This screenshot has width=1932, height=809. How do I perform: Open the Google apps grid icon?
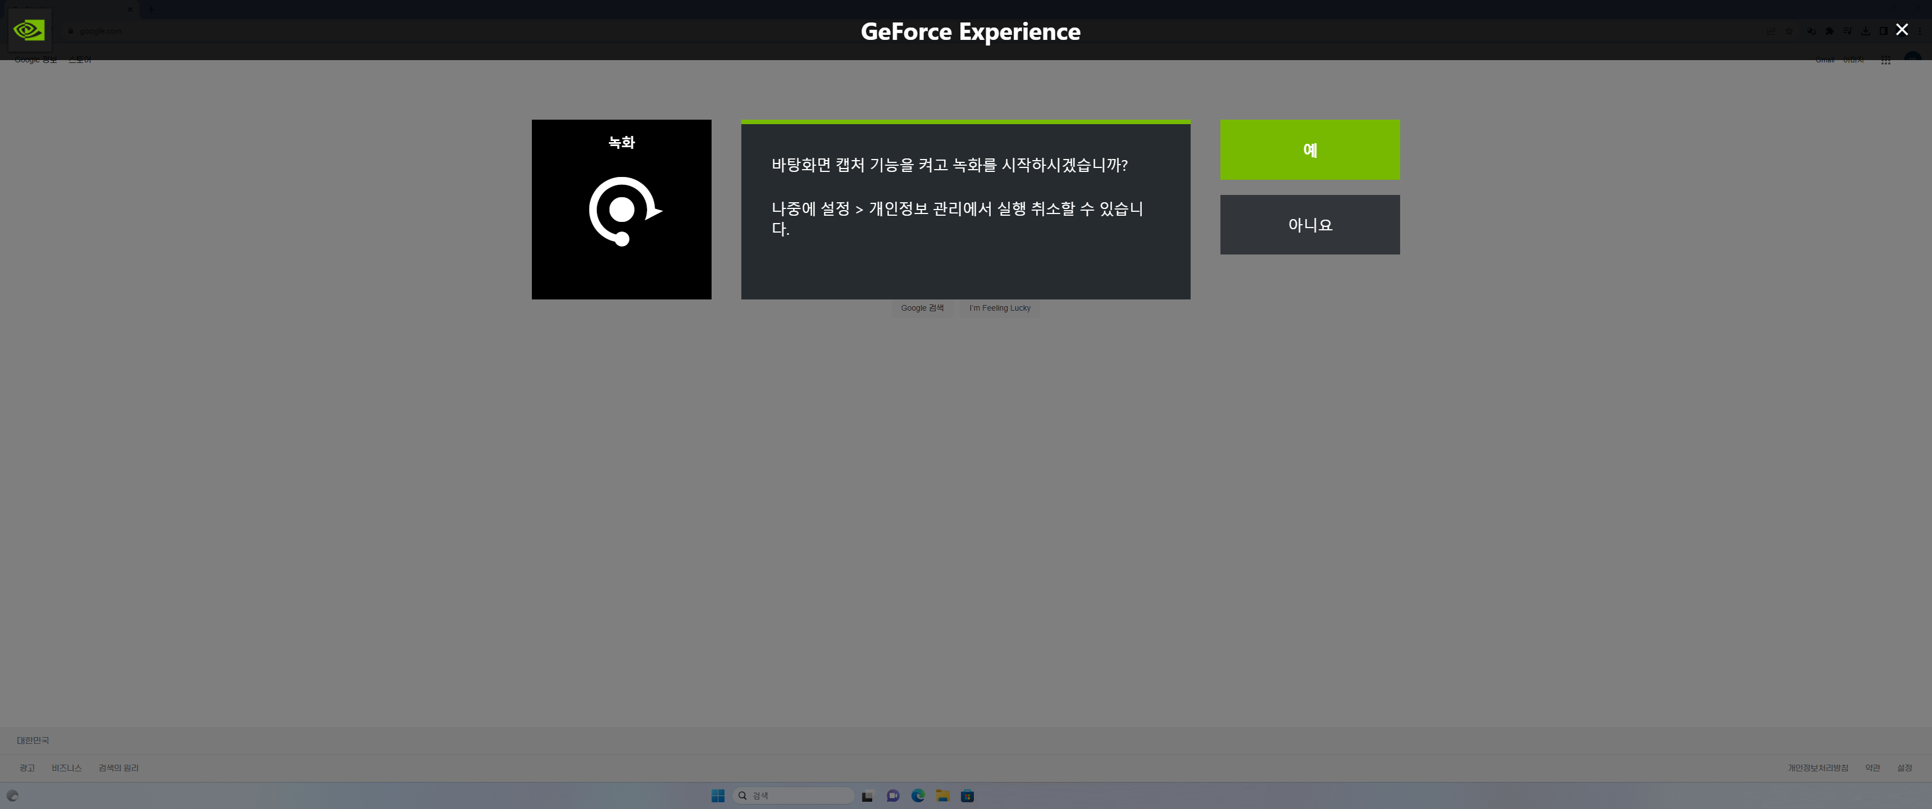[x=1887, y=61]
